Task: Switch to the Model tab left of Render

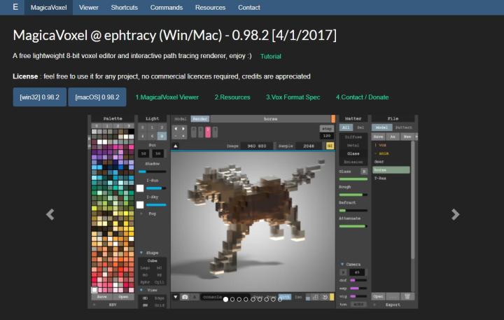Action: [181, 119]
